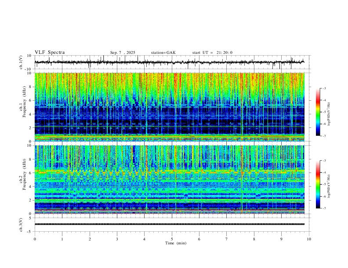
Task: Click the time axis tick label '10'
Action: coord(309,239)
